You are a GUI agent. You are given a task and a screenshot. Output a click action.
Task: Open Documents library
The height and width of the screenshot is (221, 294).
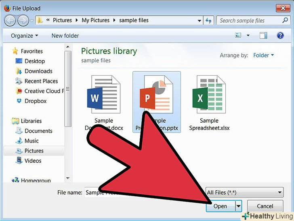click(38, 131)
